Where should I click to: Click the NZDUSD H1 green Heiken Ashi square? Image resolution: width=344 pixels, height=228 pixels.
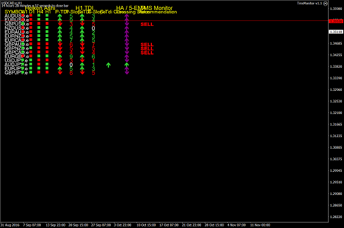pos(47,28)
